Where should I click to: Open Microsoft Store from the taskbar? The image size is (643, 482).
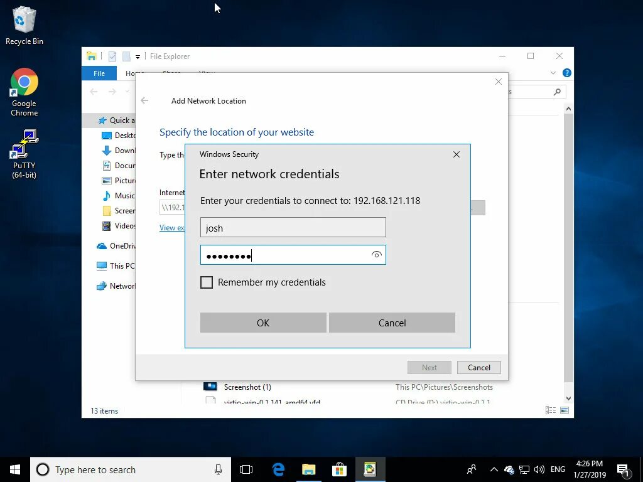tap(339, 469)
